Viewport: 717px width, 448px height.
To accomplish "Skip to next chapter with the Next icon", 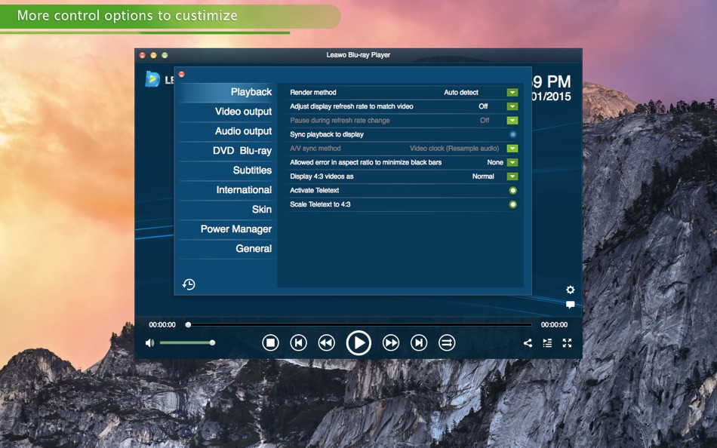I will pyautogui.click(x=419, y=342).
